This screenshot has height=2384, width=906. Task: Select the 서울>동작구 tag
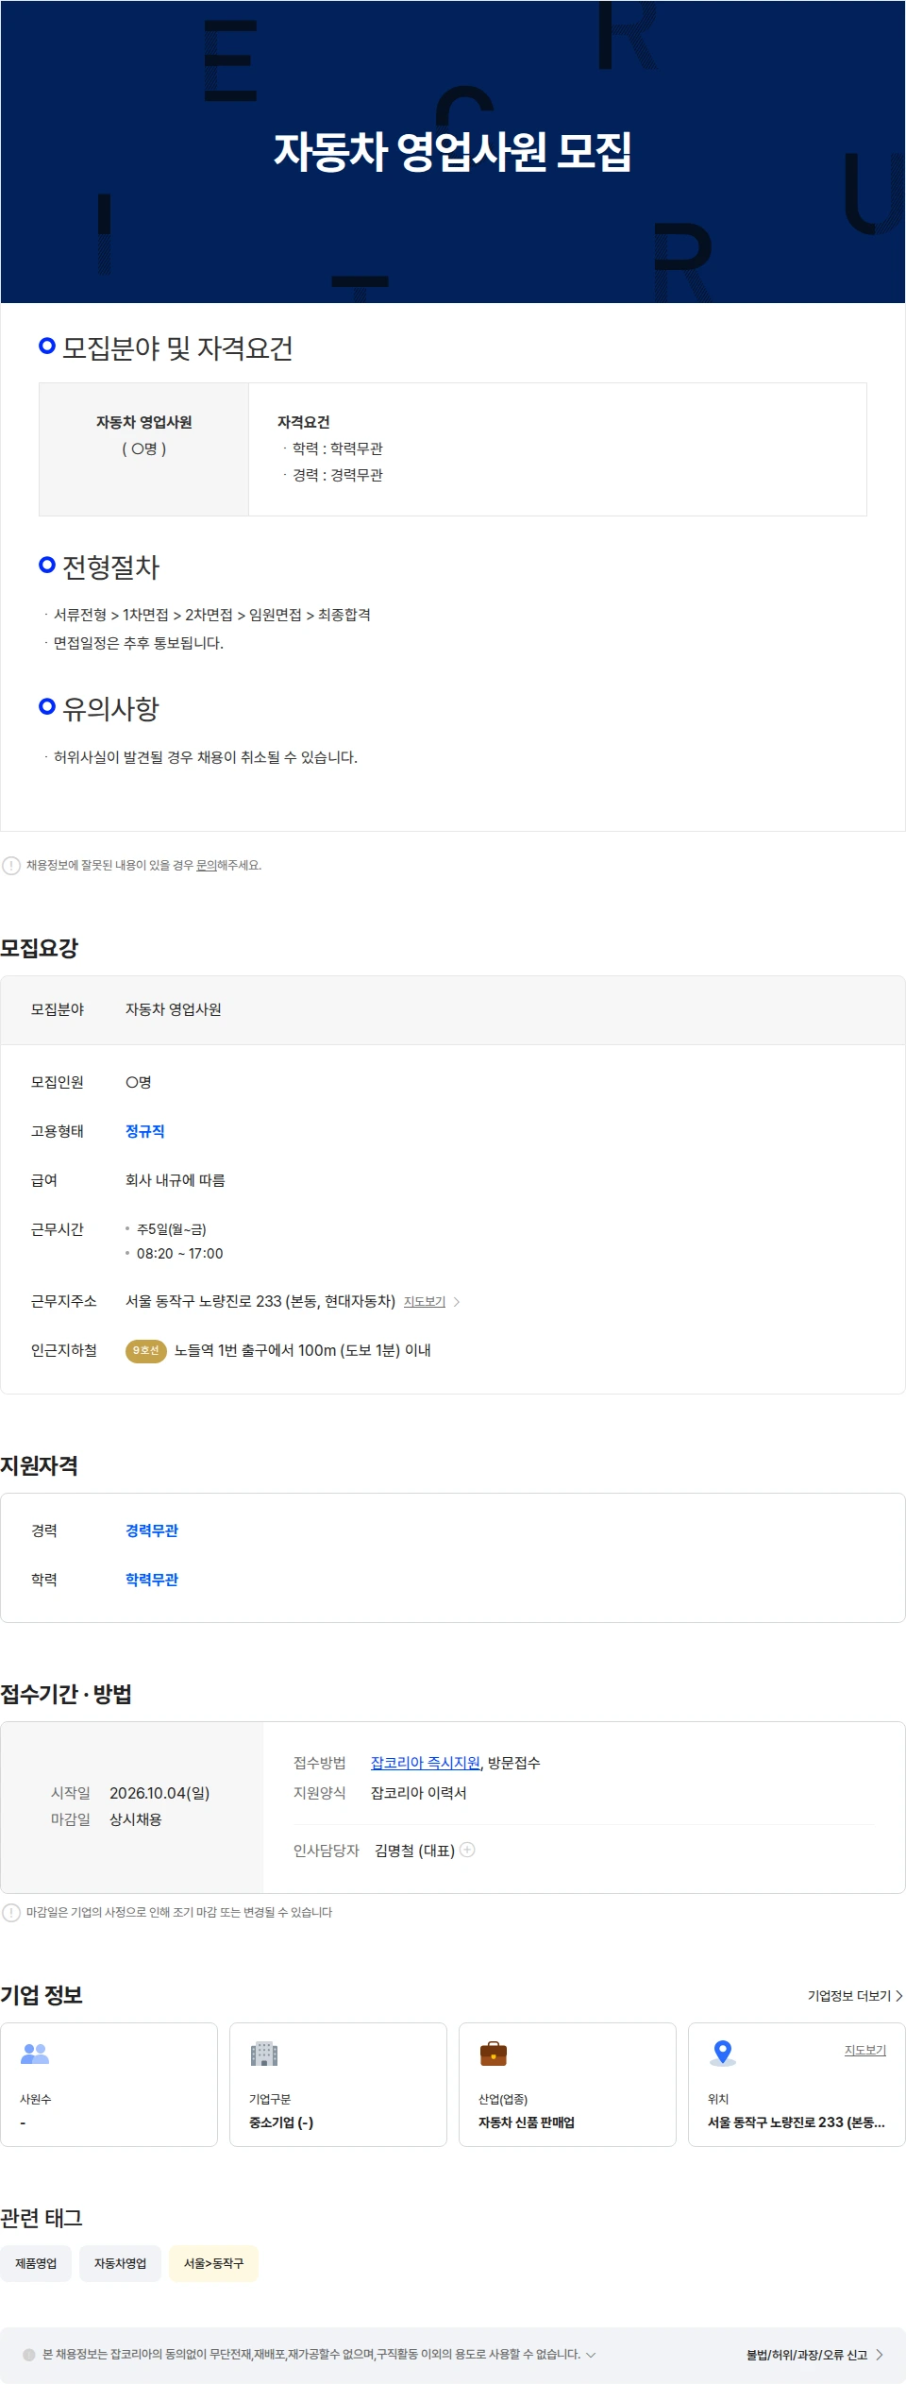coord(213,2263)
